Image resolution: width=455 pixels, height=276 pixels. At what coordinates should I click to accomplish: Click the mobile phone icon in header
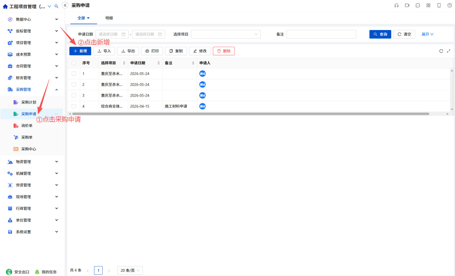coord(439,5)
